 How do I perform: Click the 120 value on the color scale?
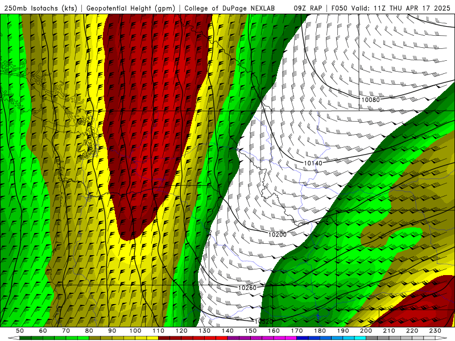tap(181, 331)
